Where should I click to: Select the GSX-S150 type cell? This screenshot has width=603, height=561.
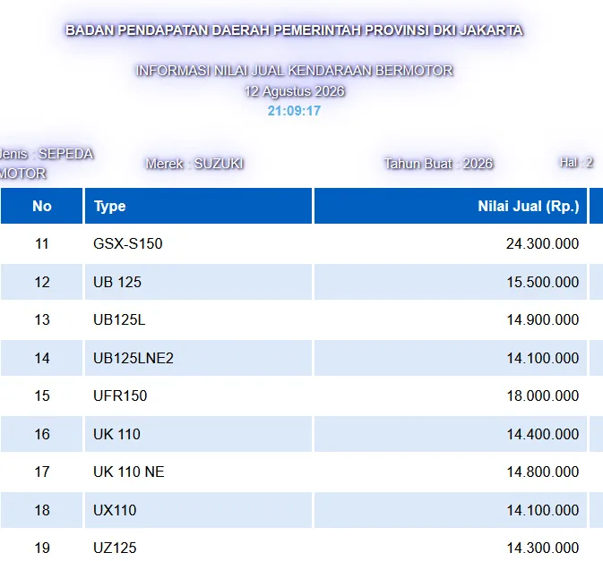tap(198, 243)
